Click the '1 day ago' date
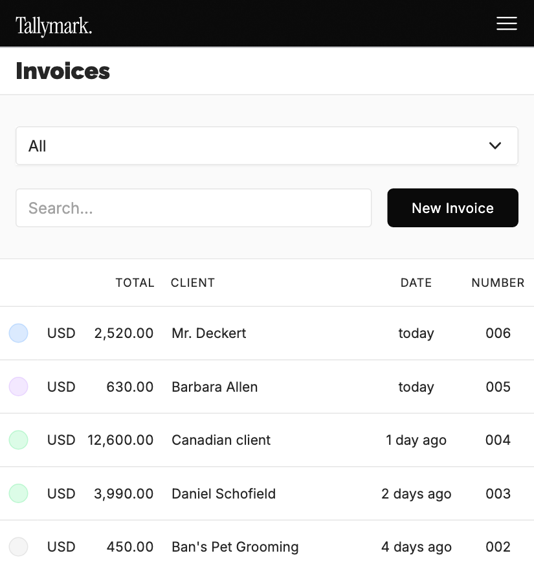 pyautogui.click(x=416, y=440)
